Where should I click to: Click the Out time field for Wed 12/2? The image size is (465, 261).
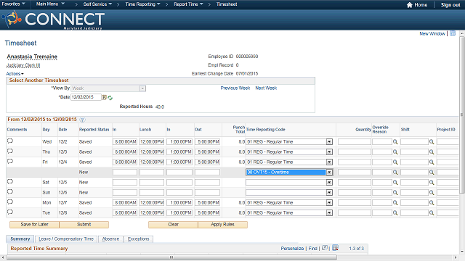coord(207,142)
